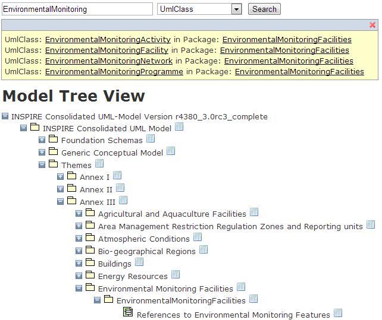Open the UmlClass type dropdown
The height and width of the screenshot is (320, 382).
point(236,9)
